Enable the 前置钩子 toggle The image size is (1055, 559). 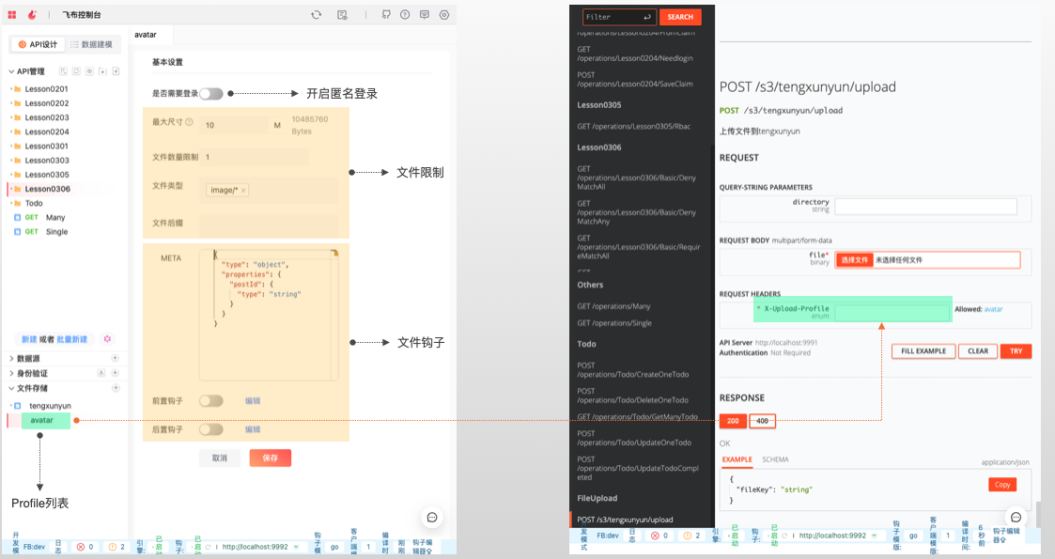[x=211, y=400]
